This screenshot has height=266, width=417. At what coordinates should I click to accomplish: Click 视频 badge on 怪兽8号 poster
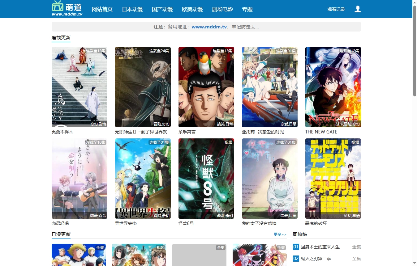228,142
